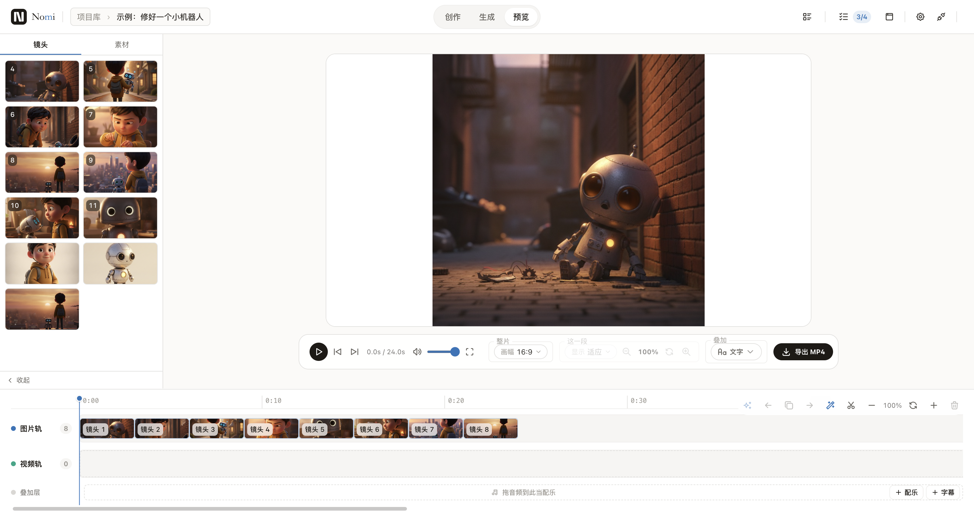This screenshot has width=974, height=524.
Task: Enter fullscreen preview
Action: tap(470, 351)
